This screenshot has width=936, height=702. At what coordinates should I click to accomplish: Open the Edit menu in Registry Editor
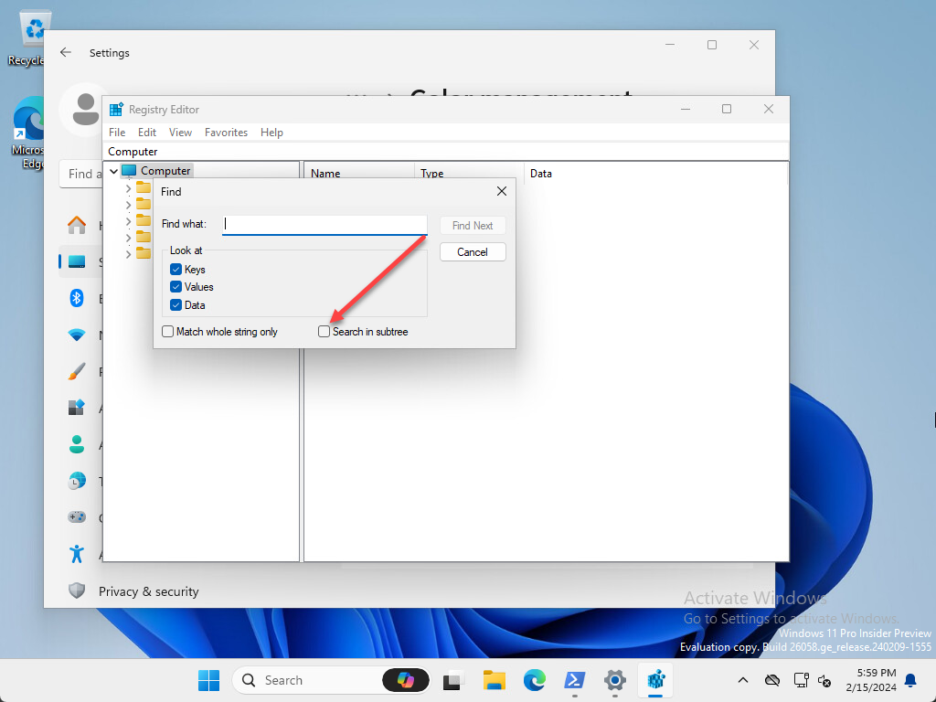(147, 133)
